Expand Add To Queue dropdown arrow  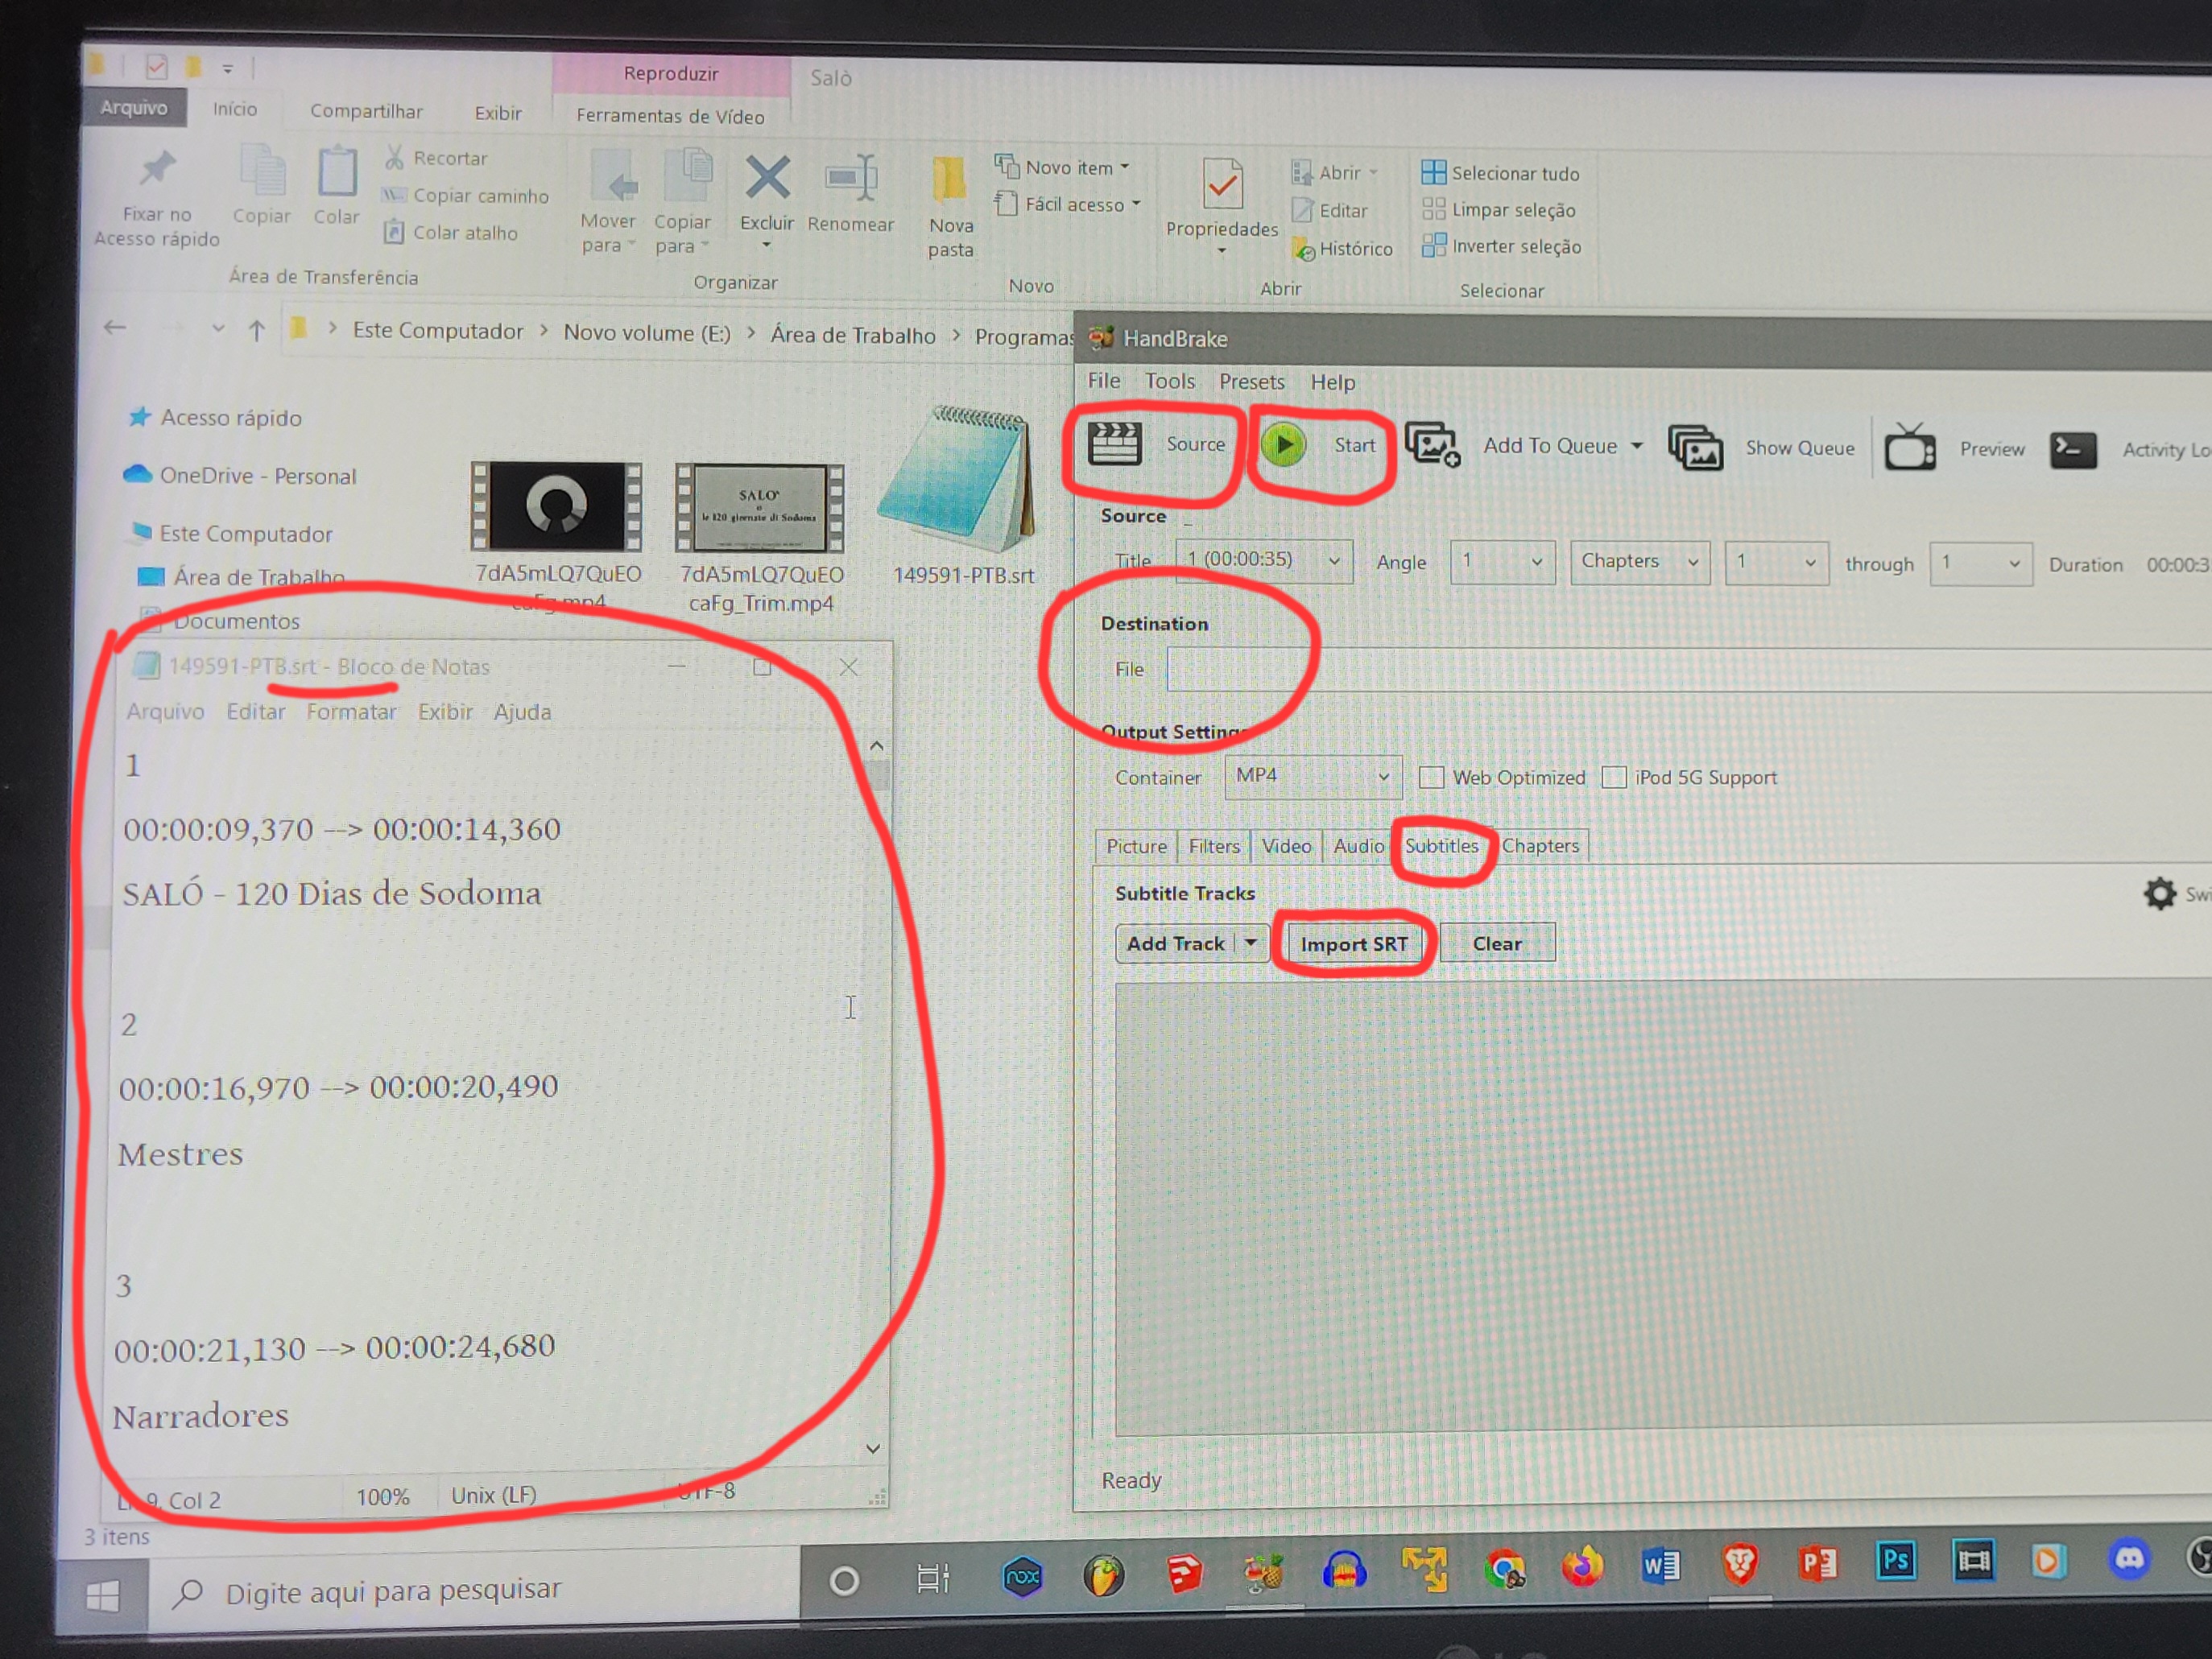(x=1637, y=446)
